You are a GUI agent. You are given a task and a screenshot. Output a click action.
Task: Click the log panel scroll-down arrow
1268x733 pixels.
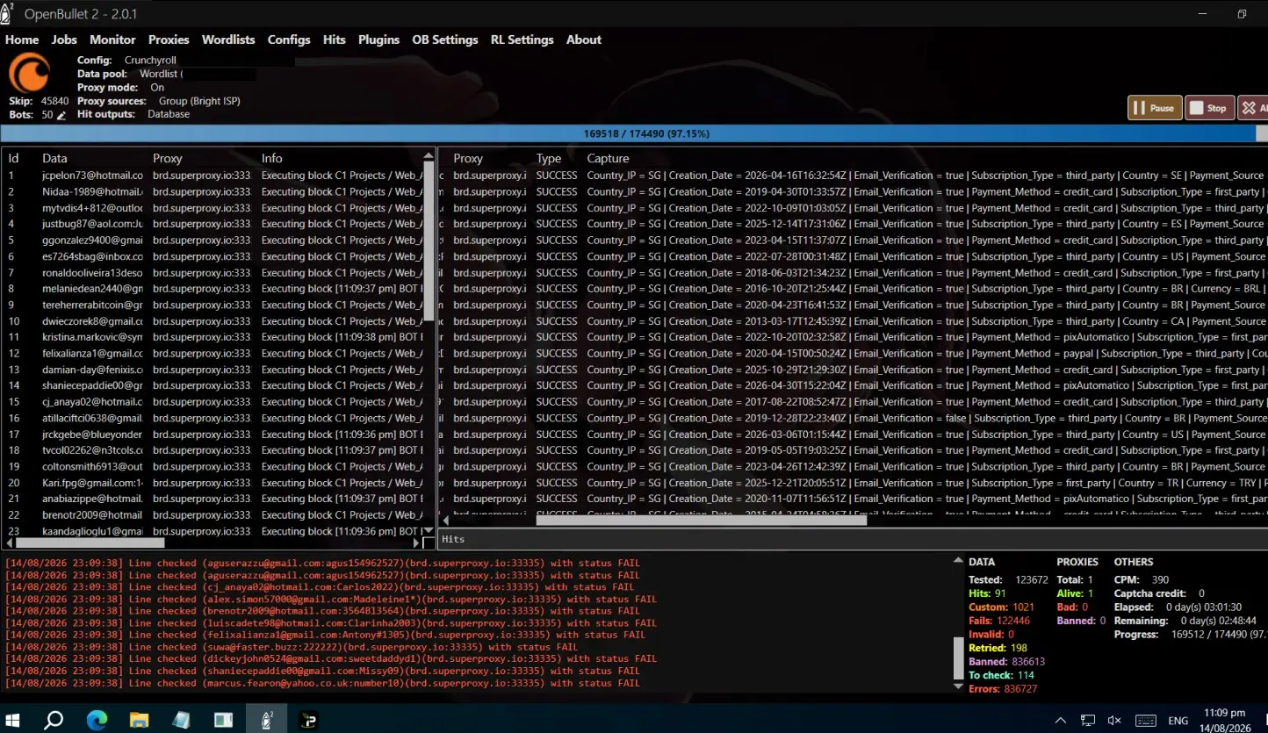point(958,686)
